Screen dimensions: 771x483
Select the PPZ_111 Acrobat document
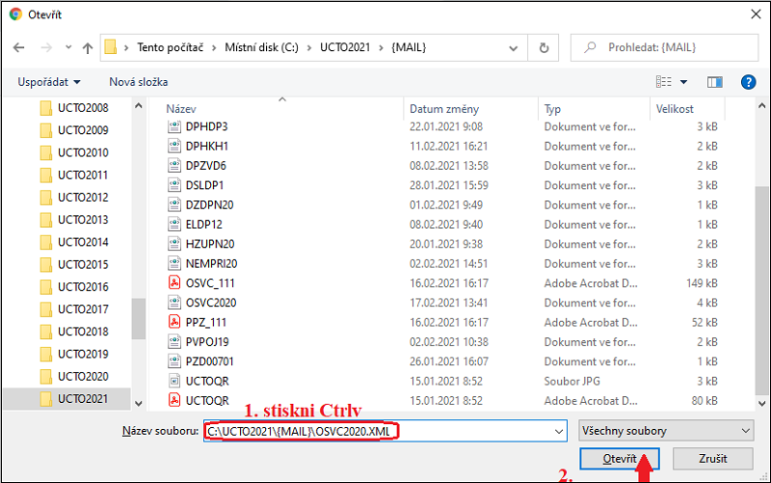click(x=206, y=322)
